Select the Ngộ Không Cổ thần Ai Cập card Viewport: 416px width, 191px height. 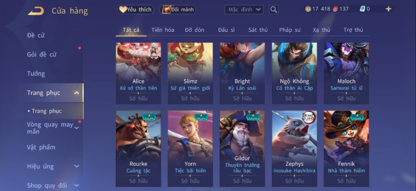tap(294, 73)
